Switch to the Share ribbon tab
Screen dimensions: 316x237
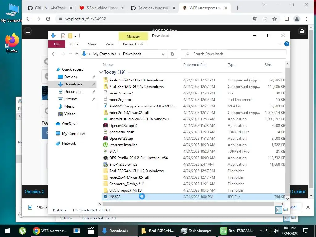point(92,44)
